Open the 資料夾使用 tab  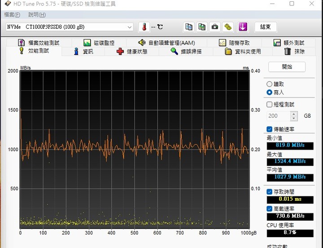pyautogui.click(x=243, y=51)
